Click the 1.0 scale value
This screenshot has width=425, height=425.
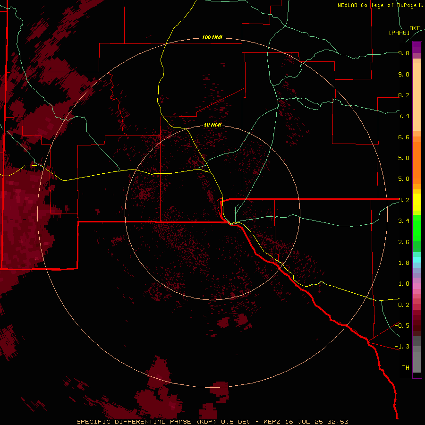(404, 284)
